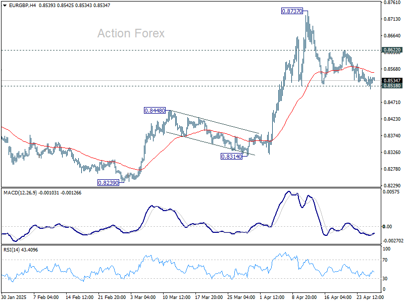Click the RSI(14) 43.4096 indicator label
404x303 pixels.
pos(21,249)
